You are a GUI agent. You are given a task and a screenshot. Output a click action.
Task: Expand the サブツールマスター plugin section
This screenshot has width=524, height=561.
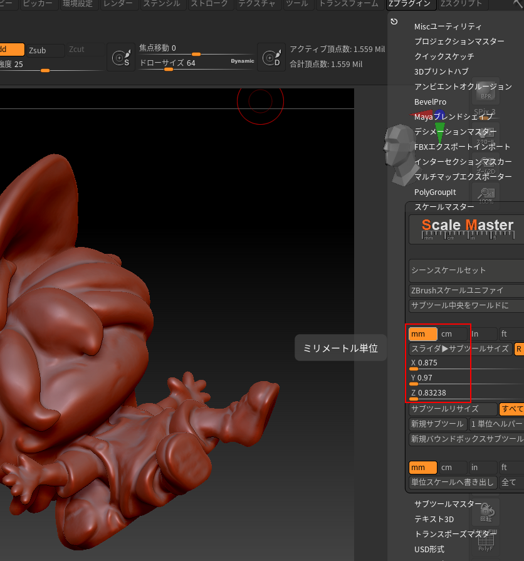448,504
